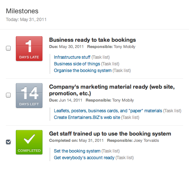Click the Get staff trained up title
Image resolution: width=189 pixels, height=171 pixels.
point(110,134)
